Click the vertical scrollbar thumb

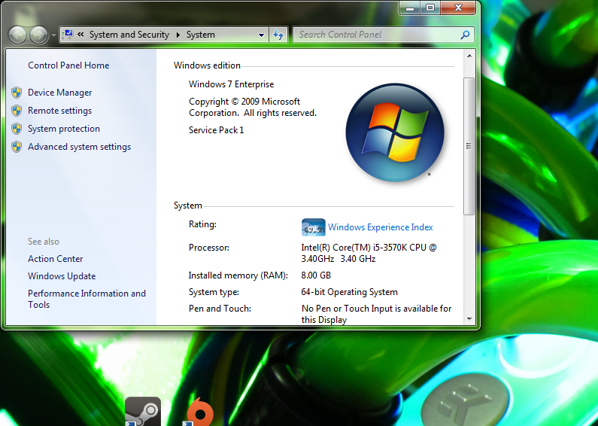point(469,146)
